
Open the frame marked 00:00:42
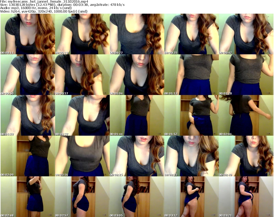click(246, 34)
